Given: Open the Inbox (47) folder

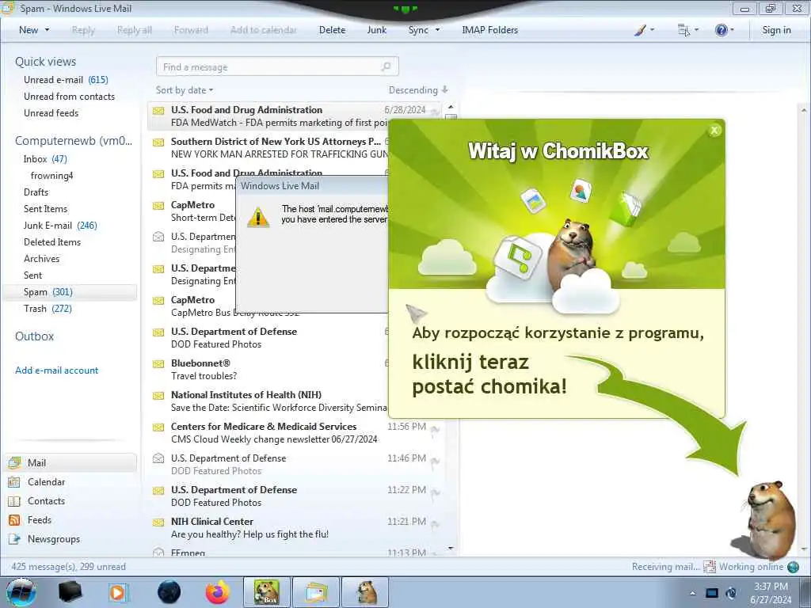Looking at the screenshot, I should 45,158.
